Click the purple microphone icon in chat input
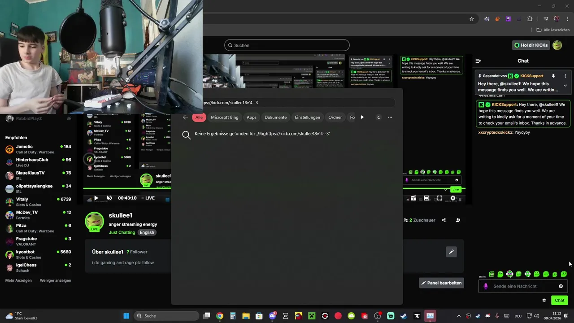The height and width of the screenshot is (323, 574). 485,286
